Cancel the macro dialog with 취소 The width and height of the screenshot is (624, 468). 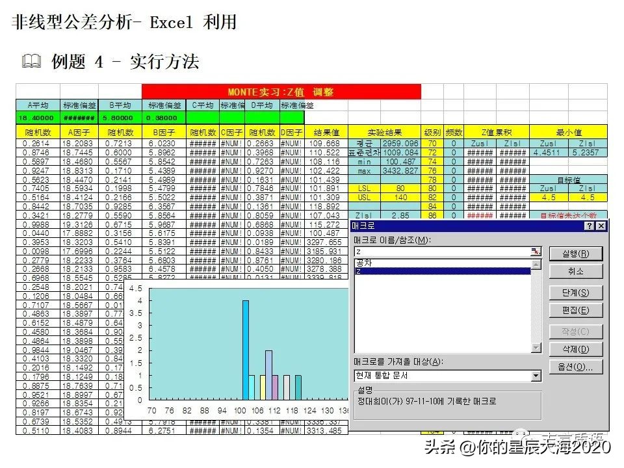(x=576, y=272)
